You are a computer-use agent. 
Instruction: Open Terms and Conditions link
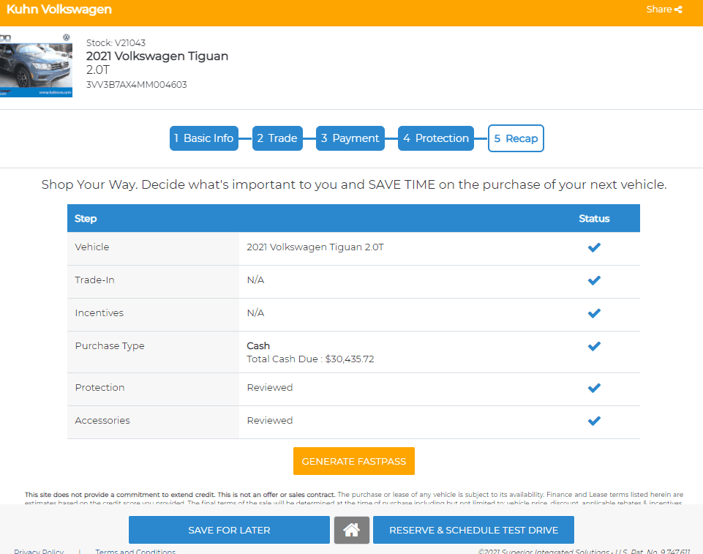(x=135, y=551)
